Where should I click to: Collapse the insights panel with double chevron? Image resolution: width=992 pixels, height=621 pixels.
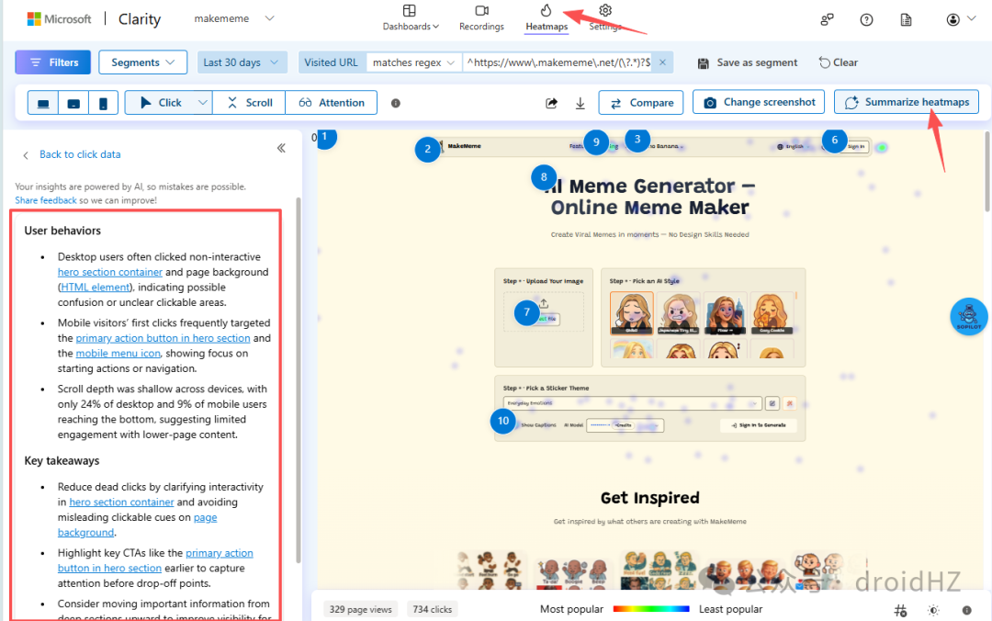282,148
